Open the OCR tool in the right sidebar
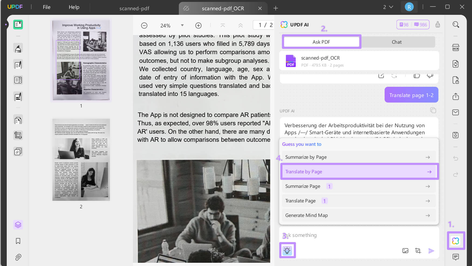Image resolution: width=472 pixels, height=266 pixels. pos(456,47)
